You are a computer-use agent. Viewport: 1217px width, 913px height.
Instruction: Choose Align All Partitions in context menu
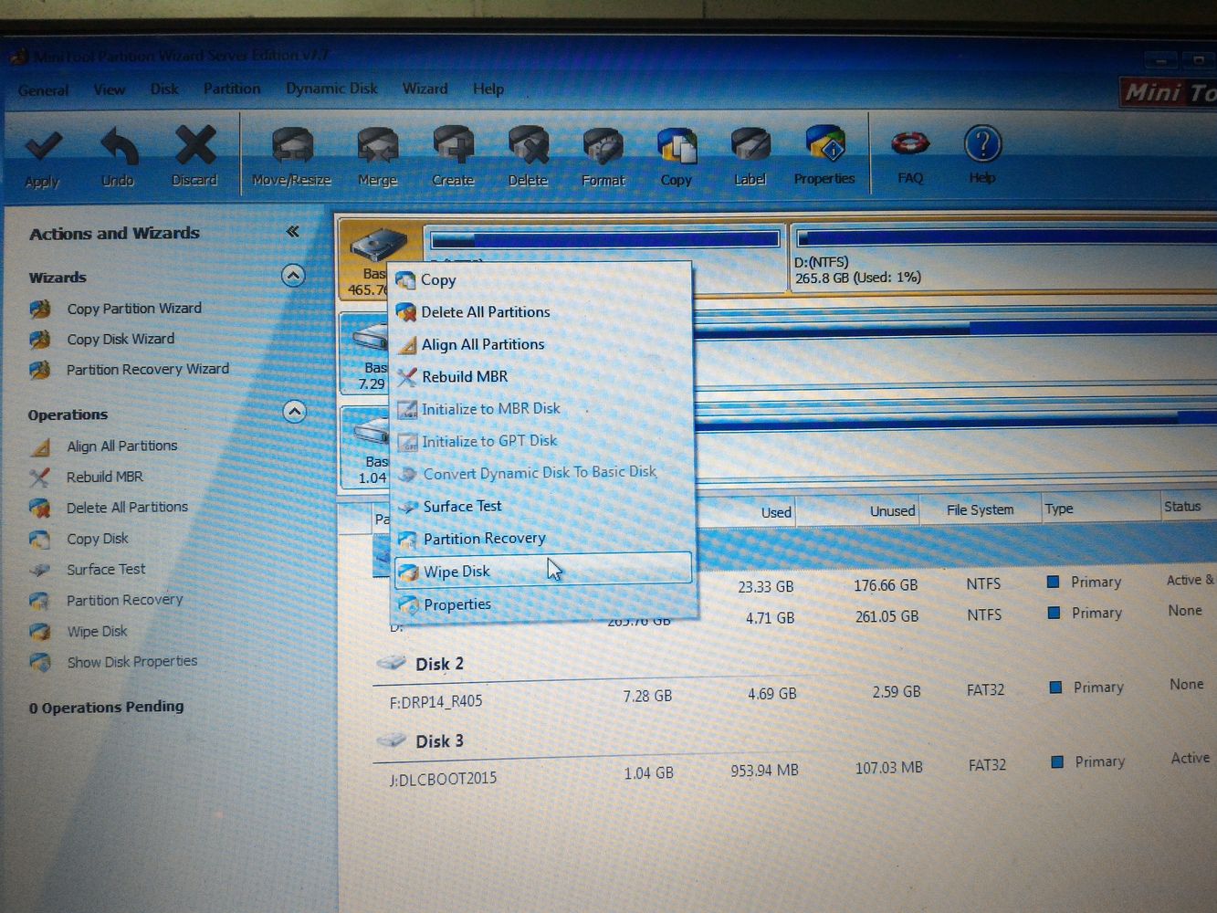[x=540, y=344]
